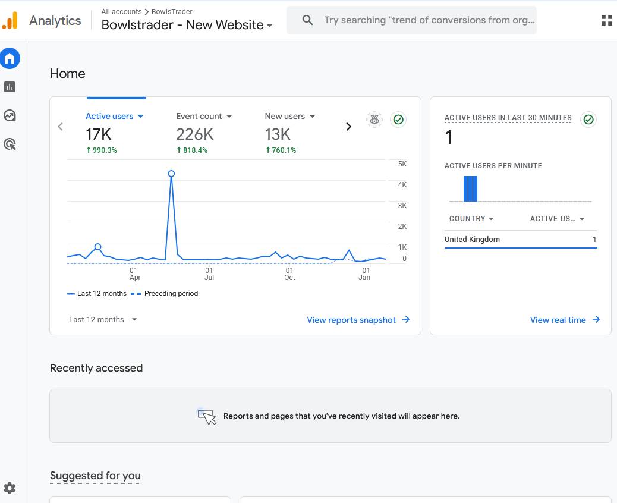Click the arrow beside View real time
Image resolution: width=617 pixels, height=503 pixels.
coord(596,320)
